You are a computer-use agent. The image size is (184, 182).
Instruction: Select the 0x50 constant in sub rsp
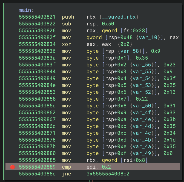pyautogui.click(x=108, y=24)
